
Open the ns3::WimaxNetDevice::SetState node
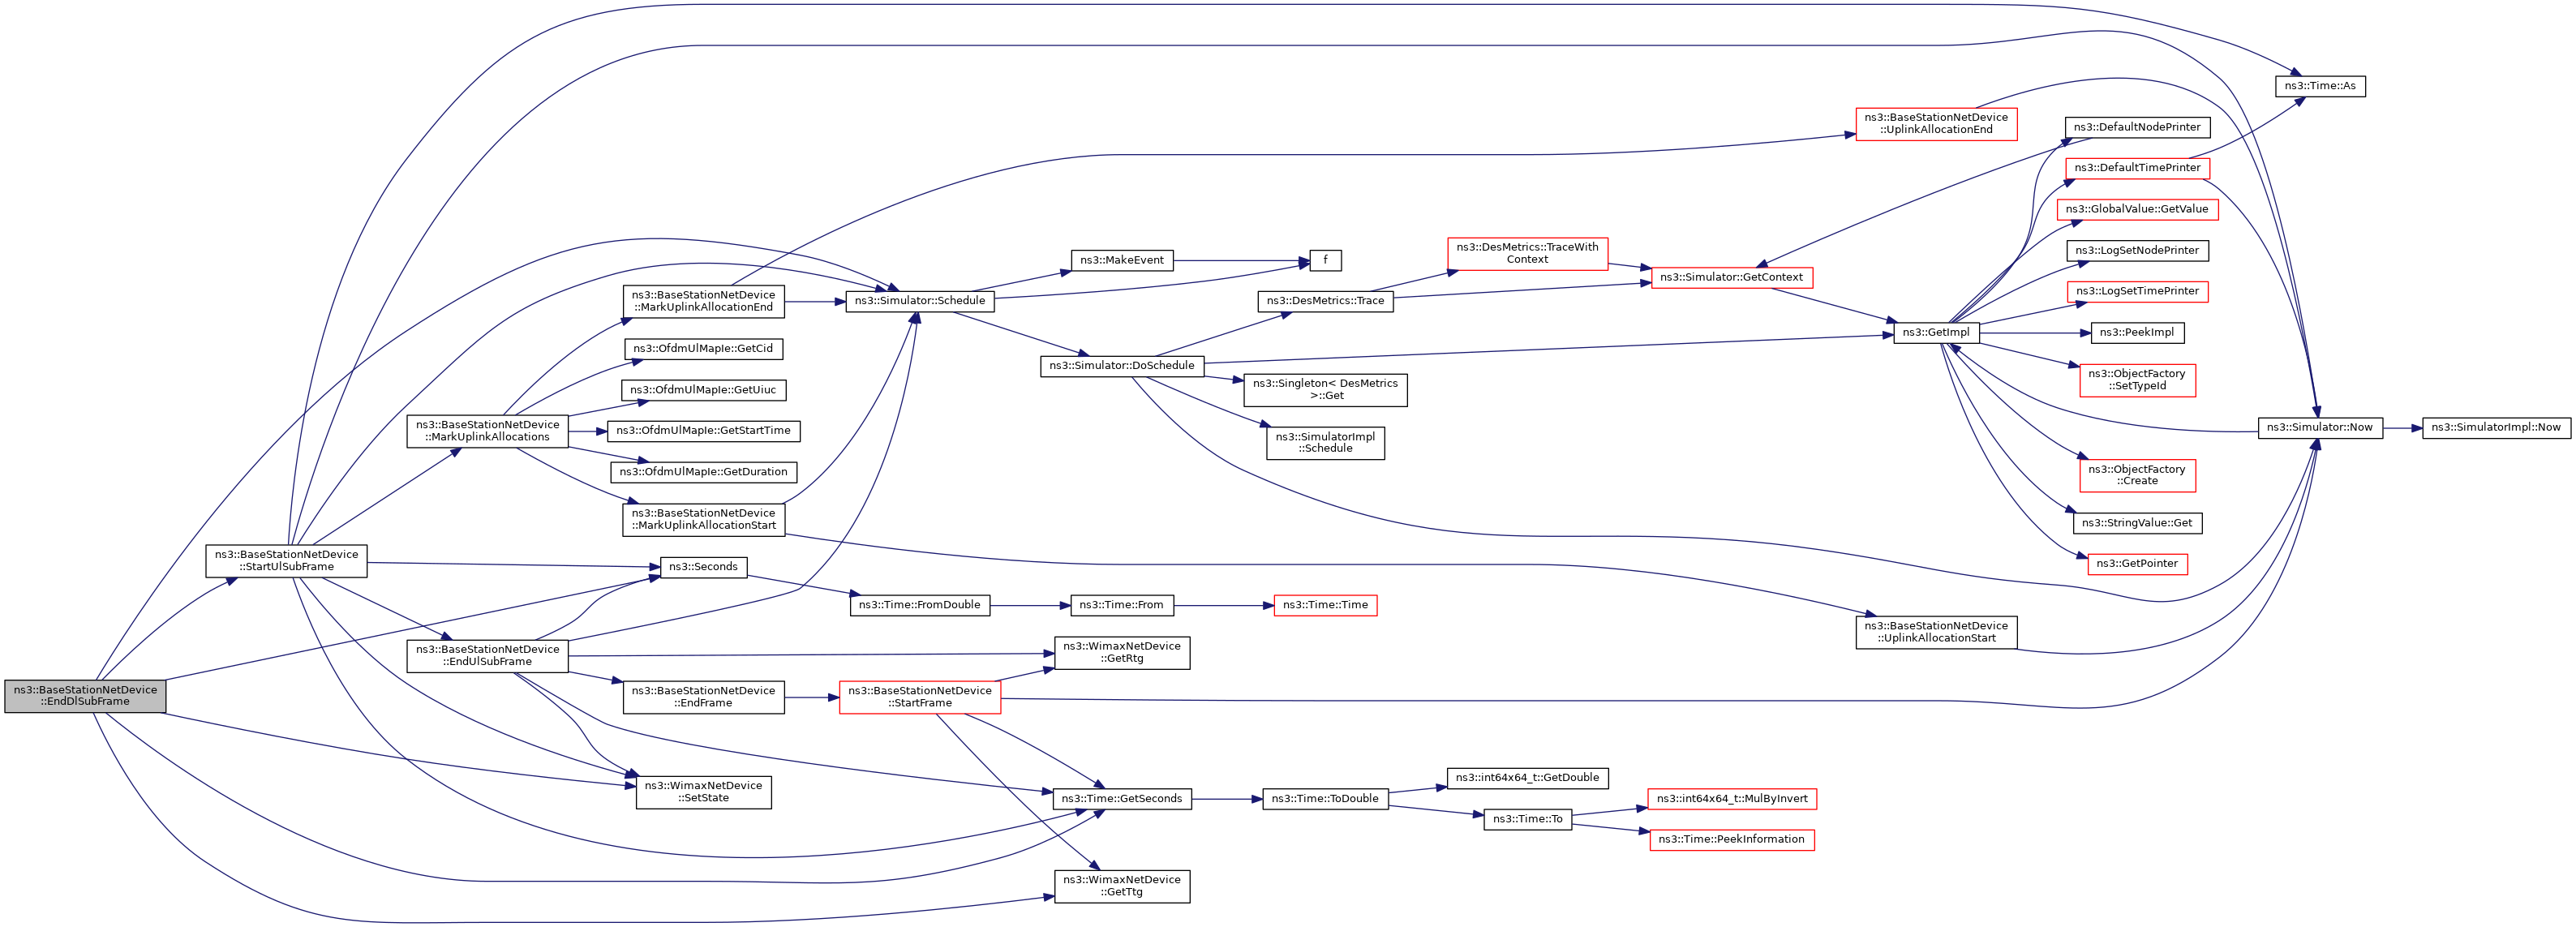[703, 792]
